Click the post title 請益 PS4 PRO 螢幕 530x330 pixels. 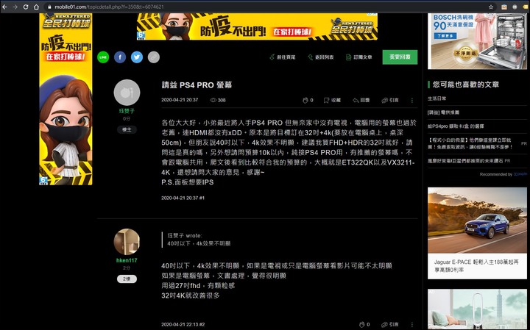click(197, 85)
